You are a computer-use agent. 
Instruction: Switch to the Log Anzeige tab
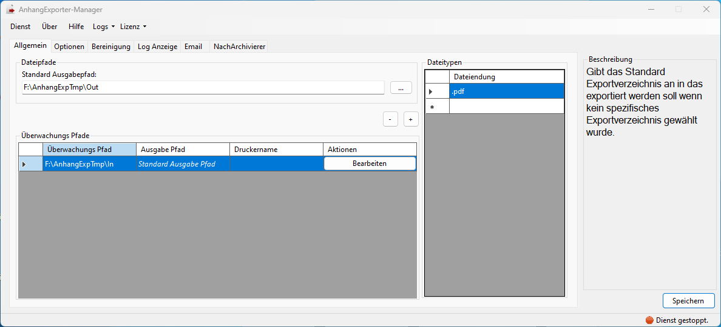(x=158, y=47)
